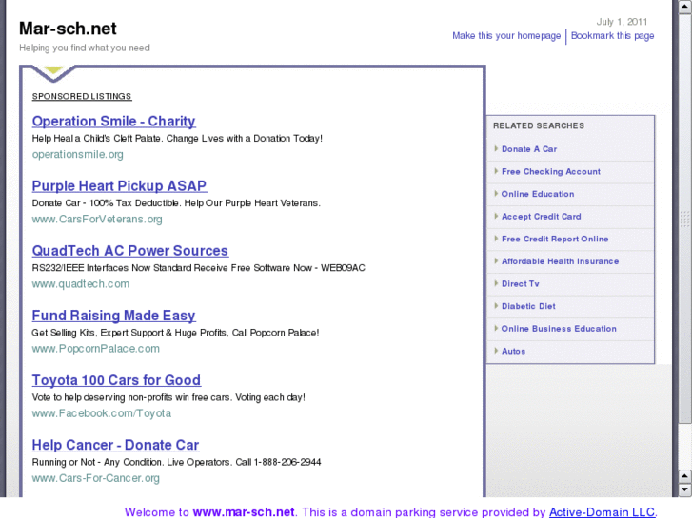Click the vertical scrollbar thumb
The width and height of the screenshot is (692, 518).
(x=684, y=219)
